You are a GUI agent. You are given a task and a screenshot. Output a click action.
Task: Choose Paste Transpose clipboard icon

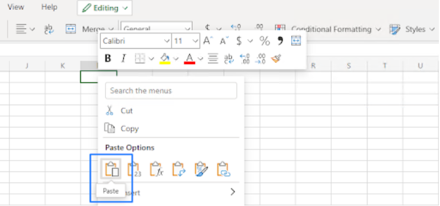pyautogui.click(x=179, y=169)
